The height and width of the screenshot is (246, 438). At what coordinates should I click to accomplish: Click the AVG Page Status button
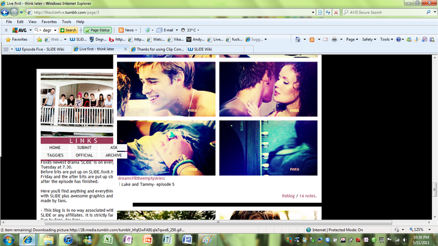click(98, 30)
